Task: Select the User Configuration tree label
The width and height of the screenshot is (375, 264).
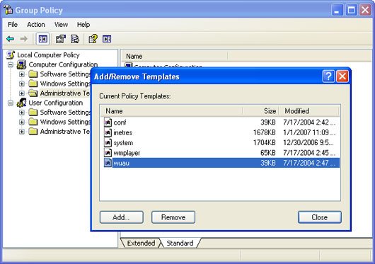Action: coord(56,103)
